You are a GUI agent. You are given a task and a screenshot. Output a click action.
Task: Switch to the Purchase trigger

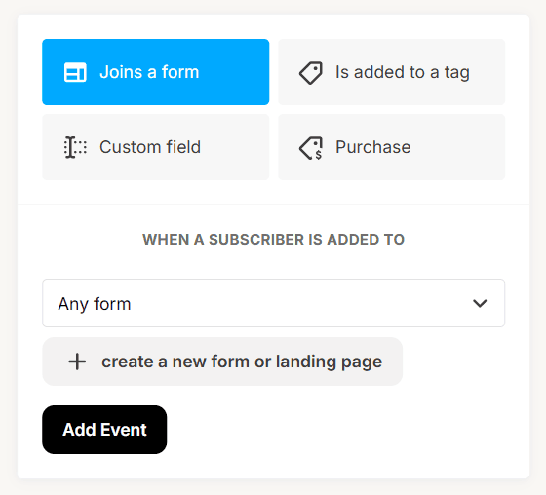tap(391, 147)
